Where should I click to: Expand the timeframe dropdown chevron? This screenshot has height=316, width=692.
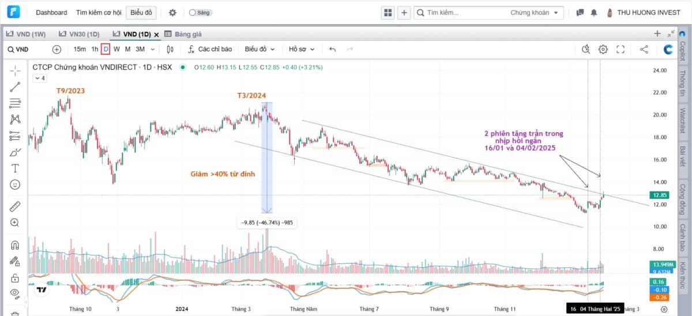pyautogui.click(x=152, y=50)
